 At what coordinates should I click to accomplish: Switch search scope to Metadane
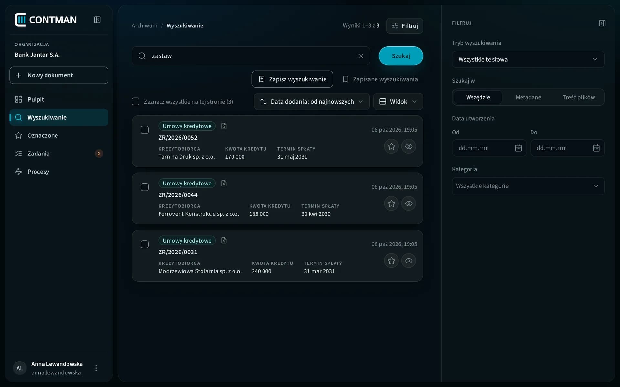(528, 97)
